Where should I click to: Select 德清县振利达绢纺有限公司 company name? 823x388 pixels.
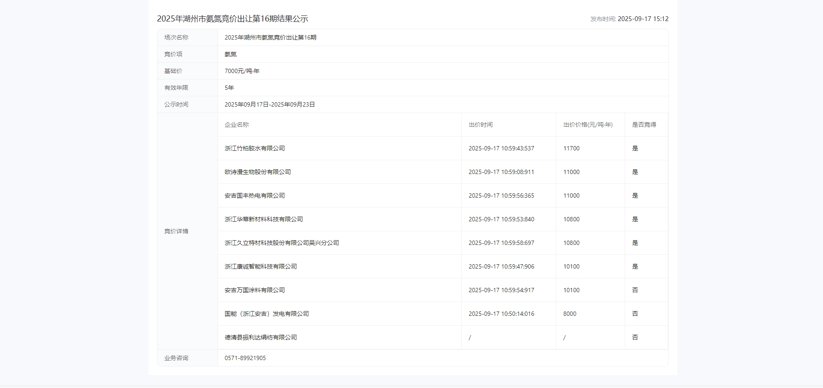click(x=261, y=337)
